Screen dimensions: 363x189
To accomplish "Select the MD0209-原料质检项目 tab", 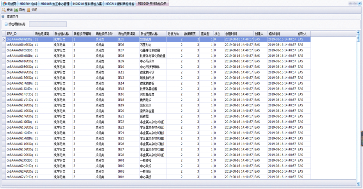I will click(x=152, y=4).
